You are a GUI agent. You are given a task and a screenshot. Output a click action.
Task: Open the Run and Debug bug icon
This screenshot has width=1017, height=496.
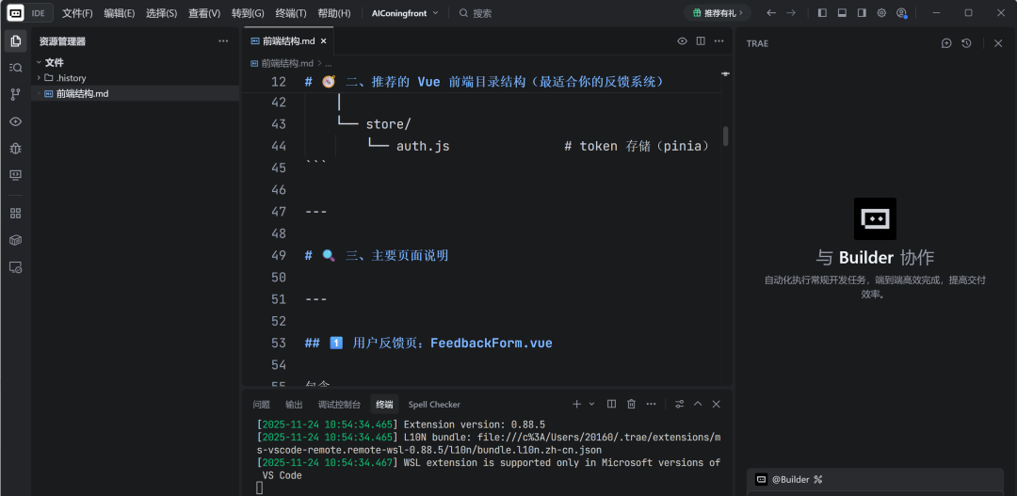pos(16,149)
